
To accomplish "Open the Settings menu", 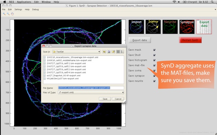I will pos(18,10).
